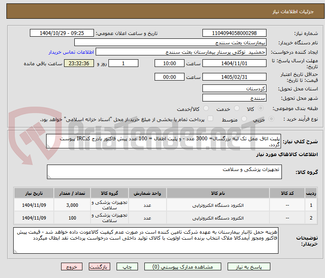Click the توضیحات خریدار text area

click(146, 240)
